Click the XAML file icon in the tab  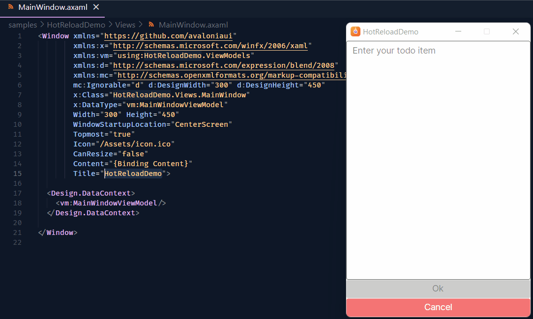[11, 7]
